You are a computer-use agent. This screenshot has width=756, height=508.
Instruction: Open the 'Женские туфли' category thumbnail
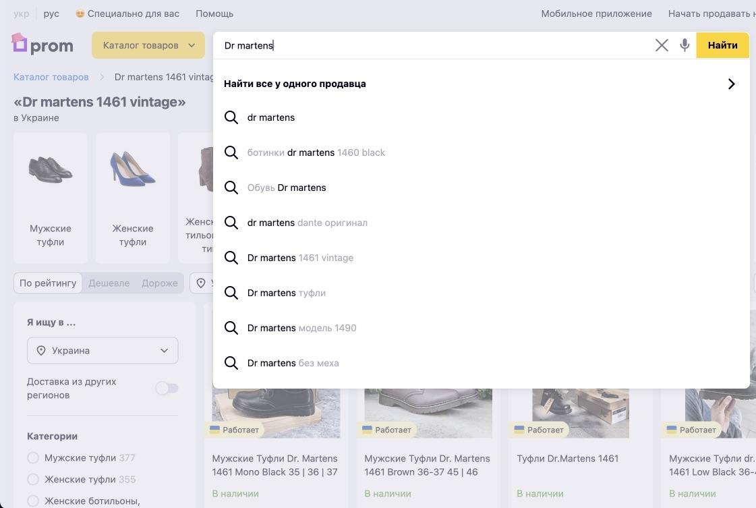tap(133, 198)
